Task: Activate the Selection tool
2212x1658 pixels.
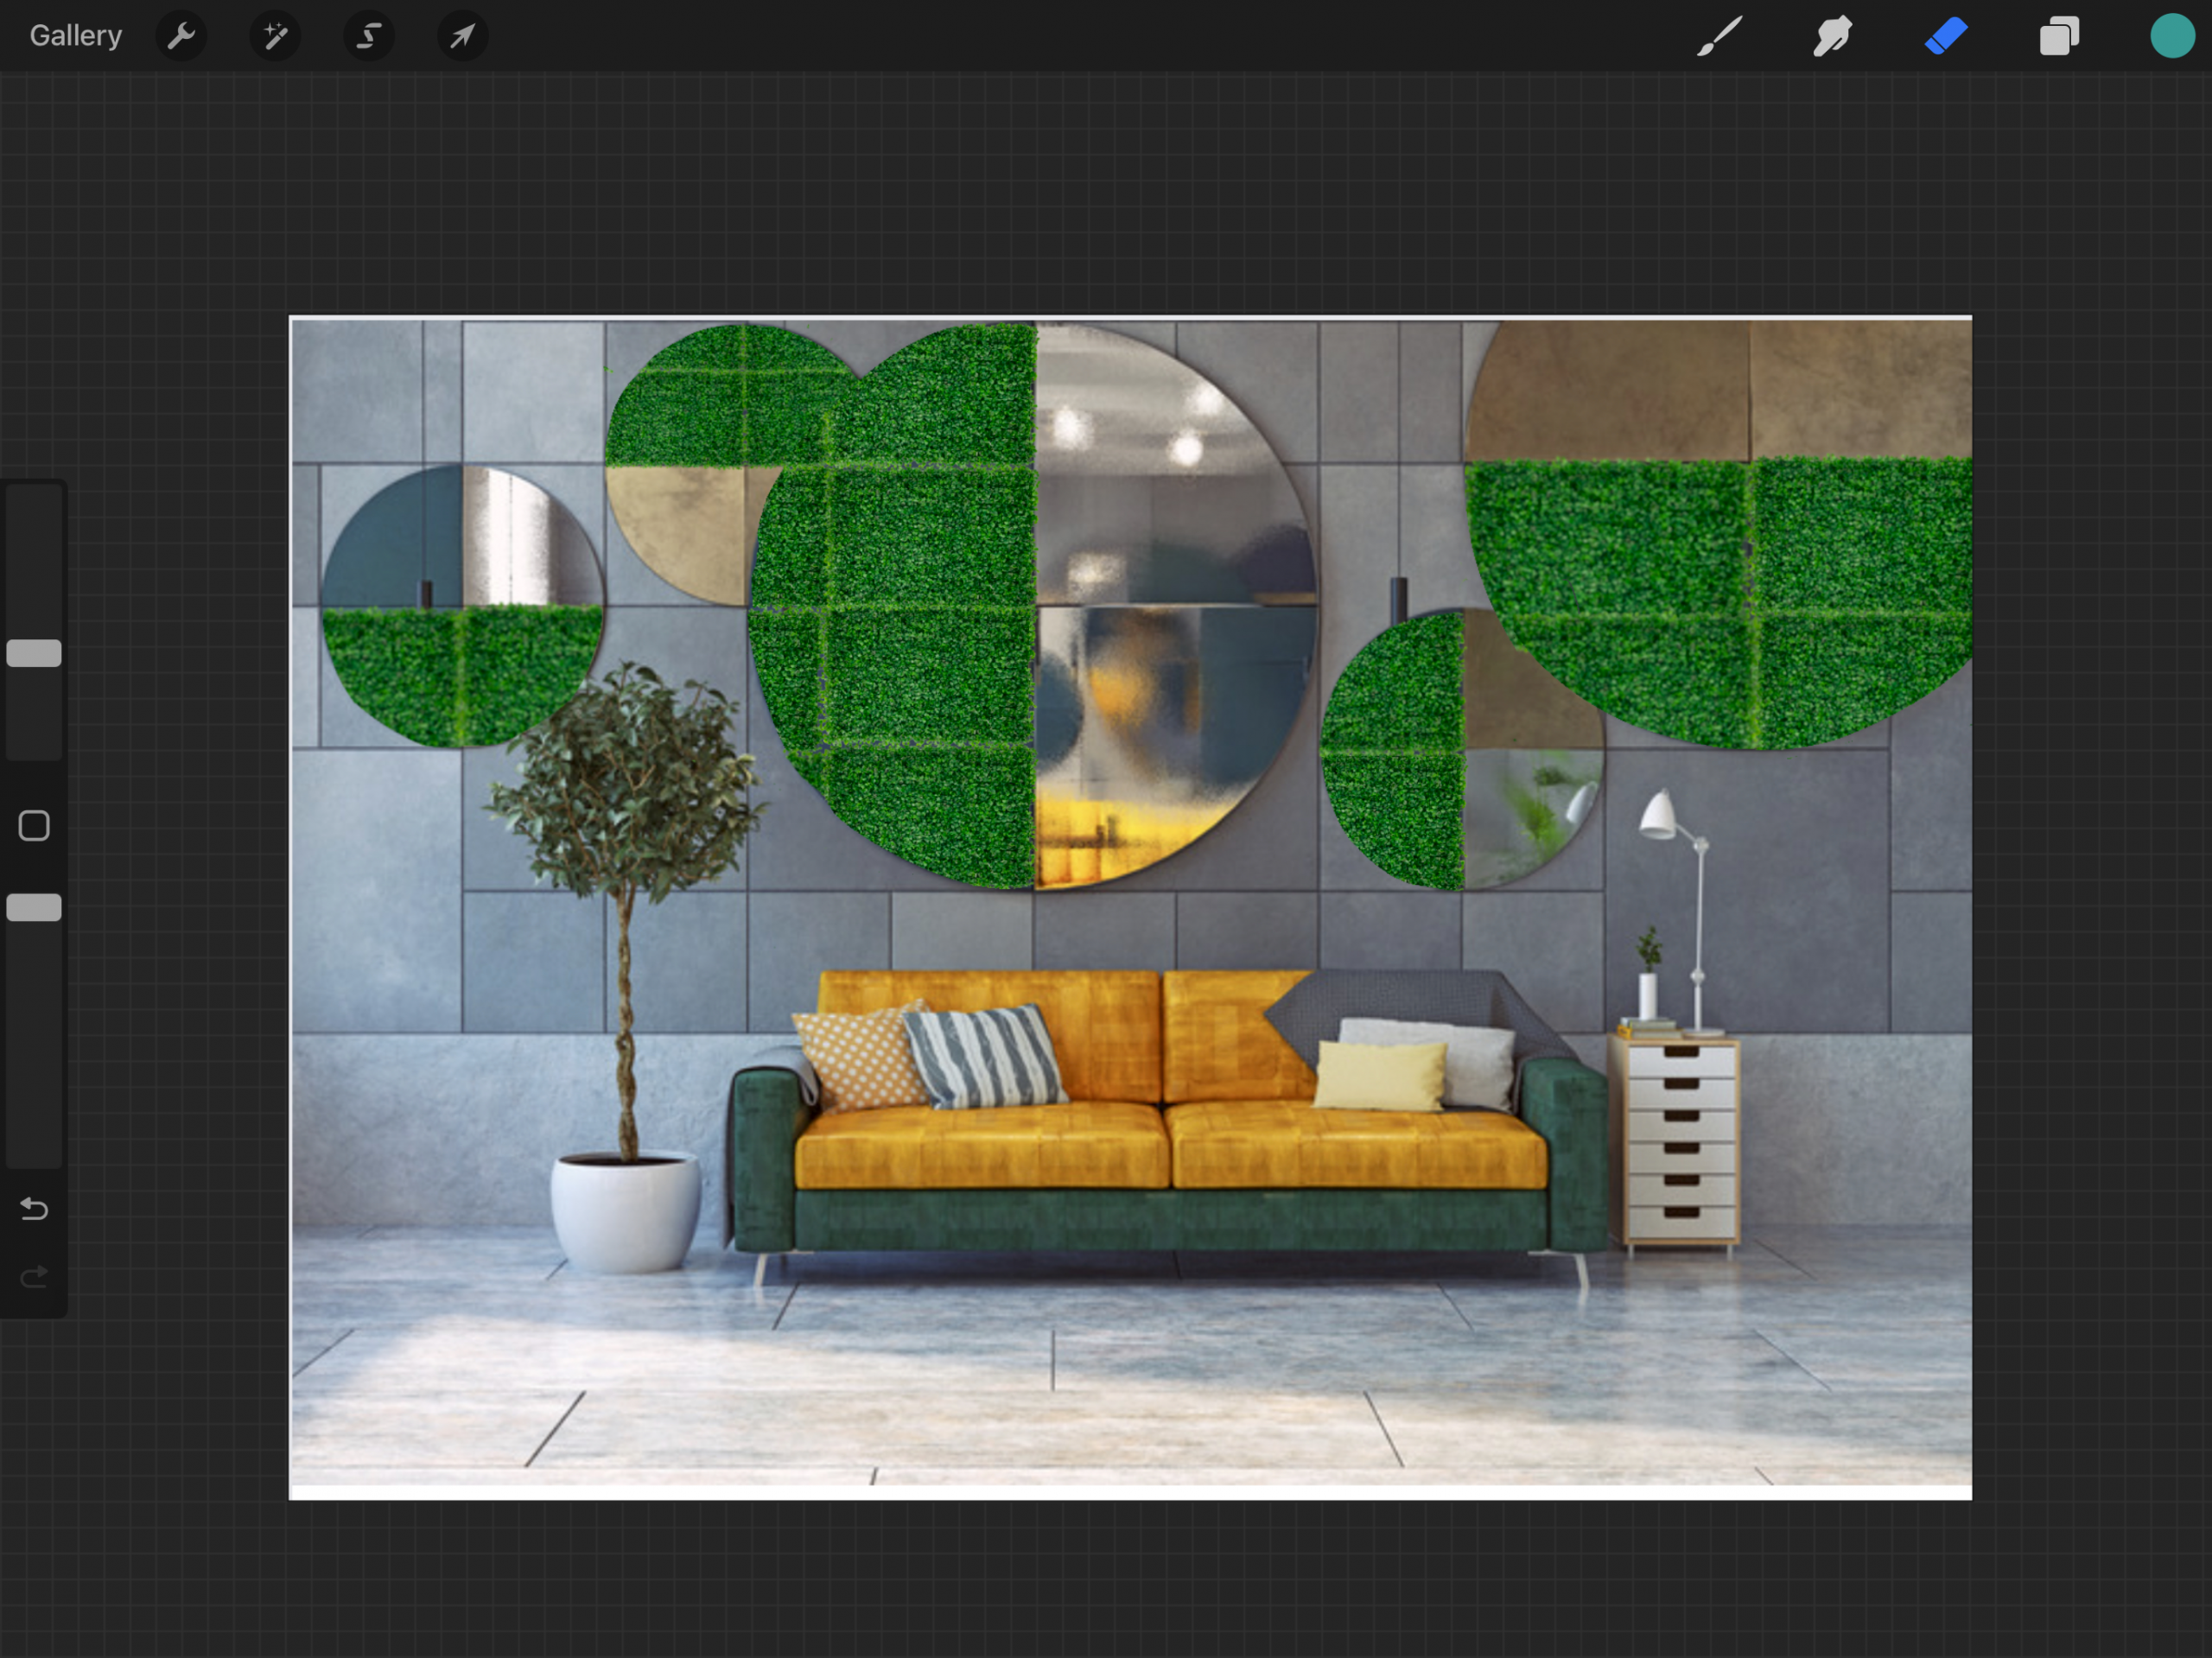Action: pos(369,37)
